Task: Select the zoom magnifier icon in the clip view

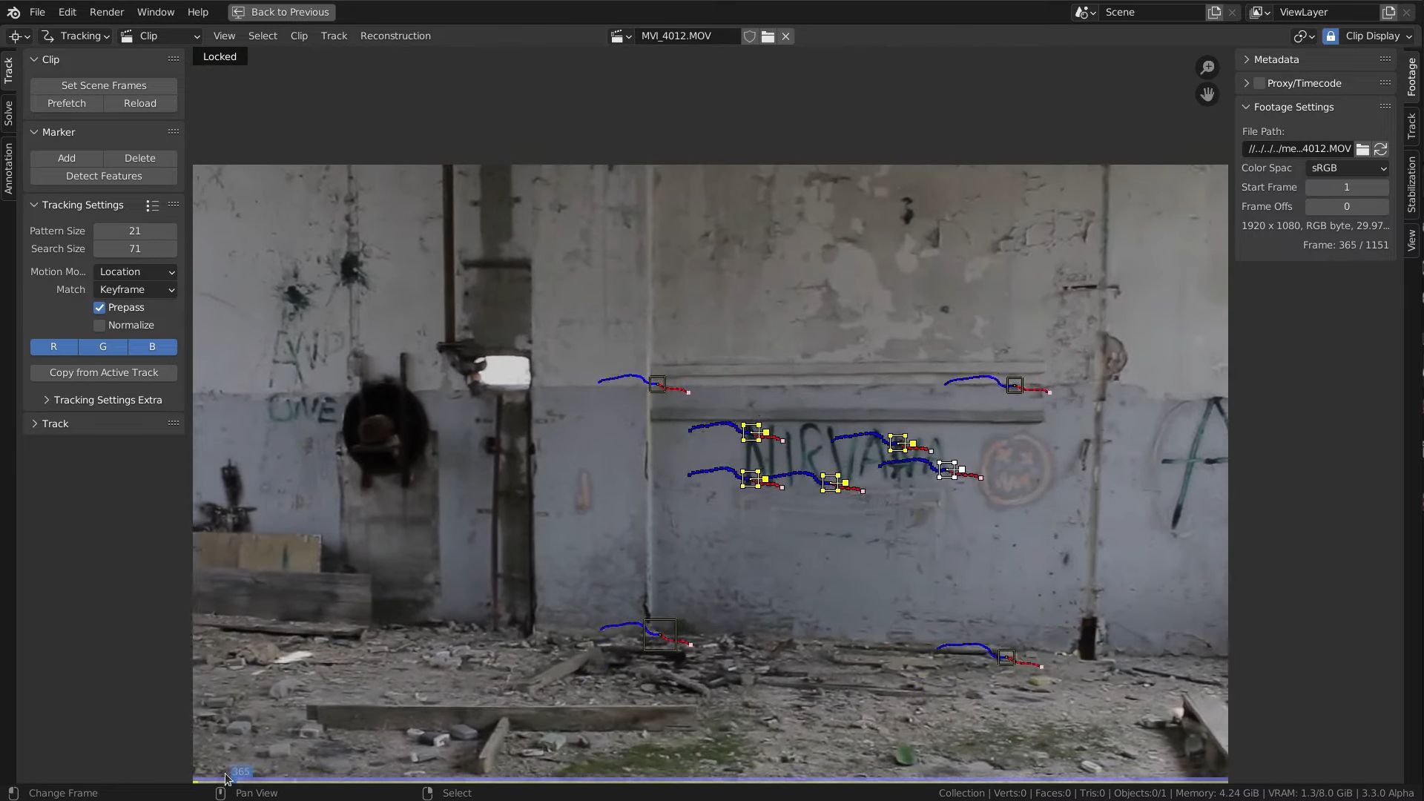Action: tap(1207, 67)
